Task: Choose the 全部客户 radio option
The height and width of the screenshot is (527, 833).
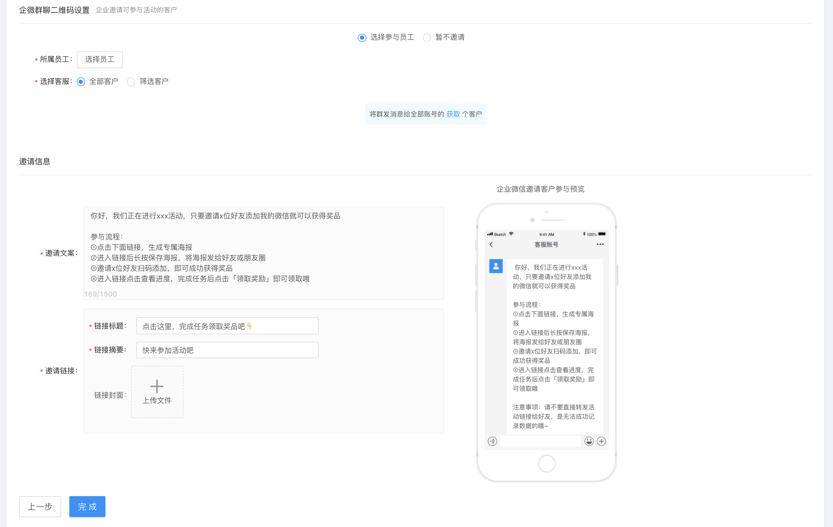Action: pyautogui.click(x=81, y=82)
